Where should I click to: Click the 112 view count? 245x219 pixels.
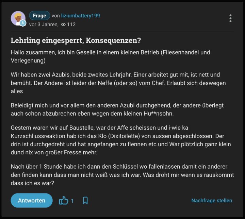coord(71,24)
